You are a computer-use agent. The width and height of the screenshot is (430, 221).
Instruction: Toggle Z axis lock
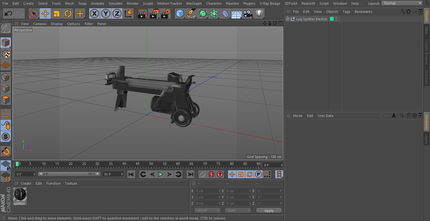(117, 13)
